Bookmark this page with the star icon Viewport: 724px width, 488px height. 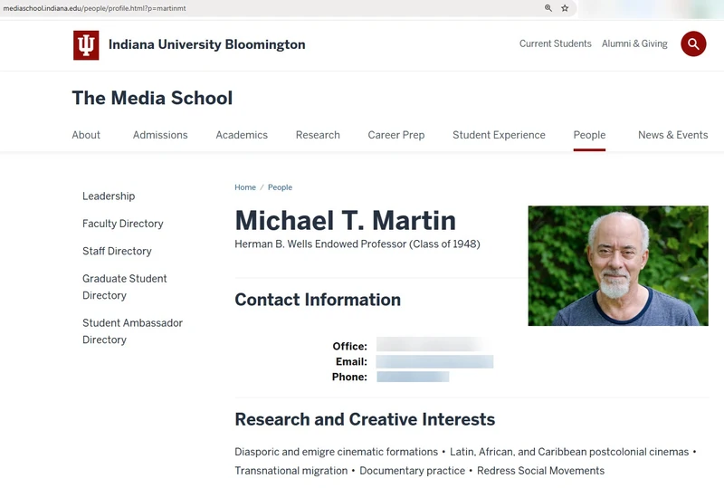[x=565, y=8]
